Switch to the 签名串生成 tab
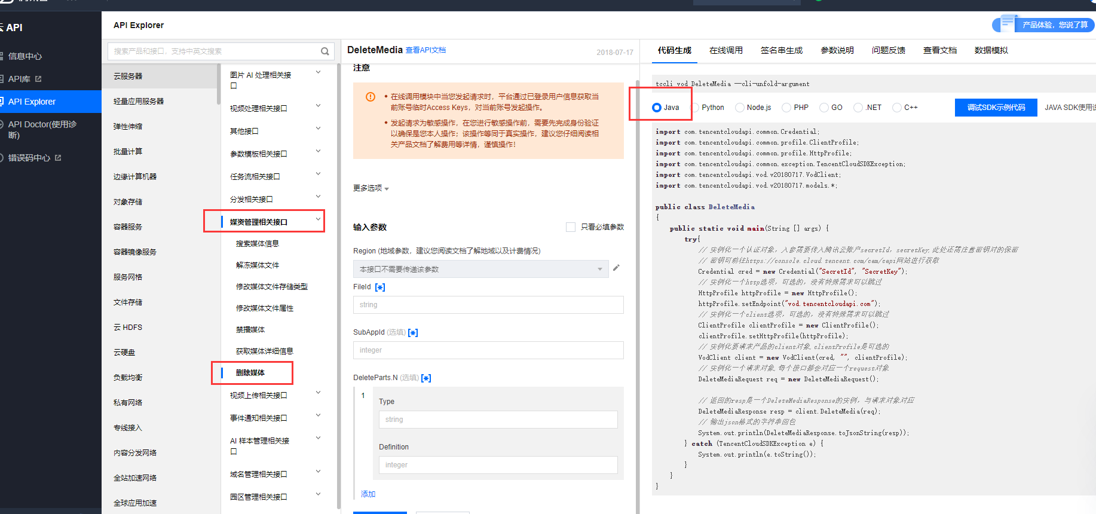 (x=781, y=50)
